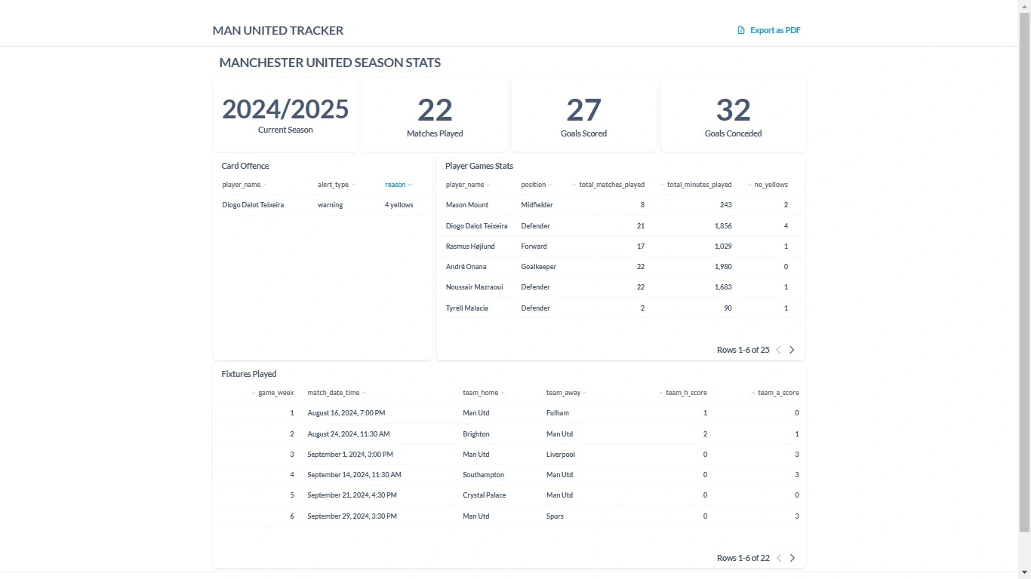
Task: Sort fixtures by team_away column
Action: pyautogui.click(x=567, y=393)
